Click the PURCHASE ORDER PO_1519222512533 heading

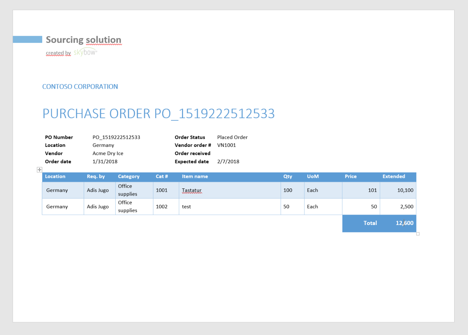[158, 114]
